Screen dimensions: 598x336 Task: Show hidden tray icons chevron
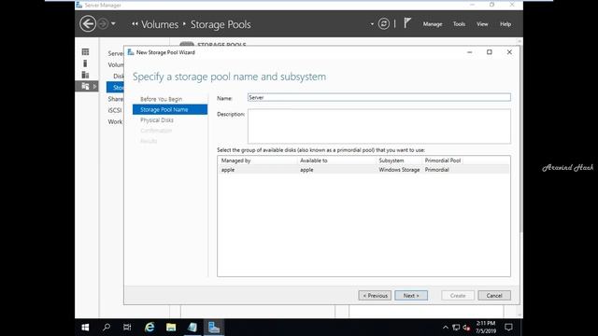pos(446,328)
